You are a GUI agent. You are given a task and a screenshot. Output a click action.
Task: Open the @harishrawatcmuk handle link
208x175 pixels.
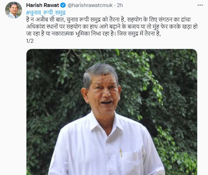[x=90, y=5]
